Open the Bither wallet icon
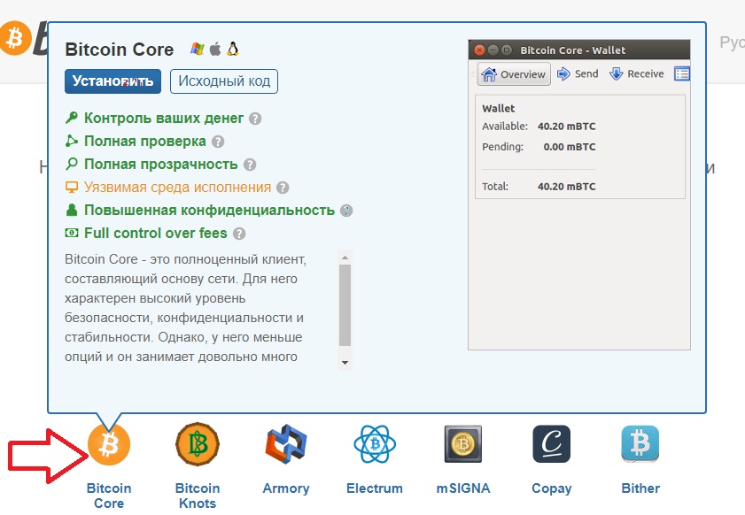Screen dimensions: 745x515 tap(640, 444)
